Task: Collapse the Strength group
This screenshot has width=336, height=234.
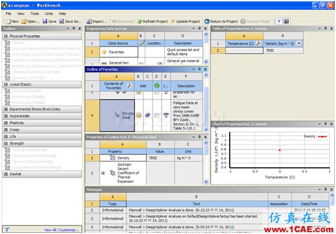Action: coord(6,144)
